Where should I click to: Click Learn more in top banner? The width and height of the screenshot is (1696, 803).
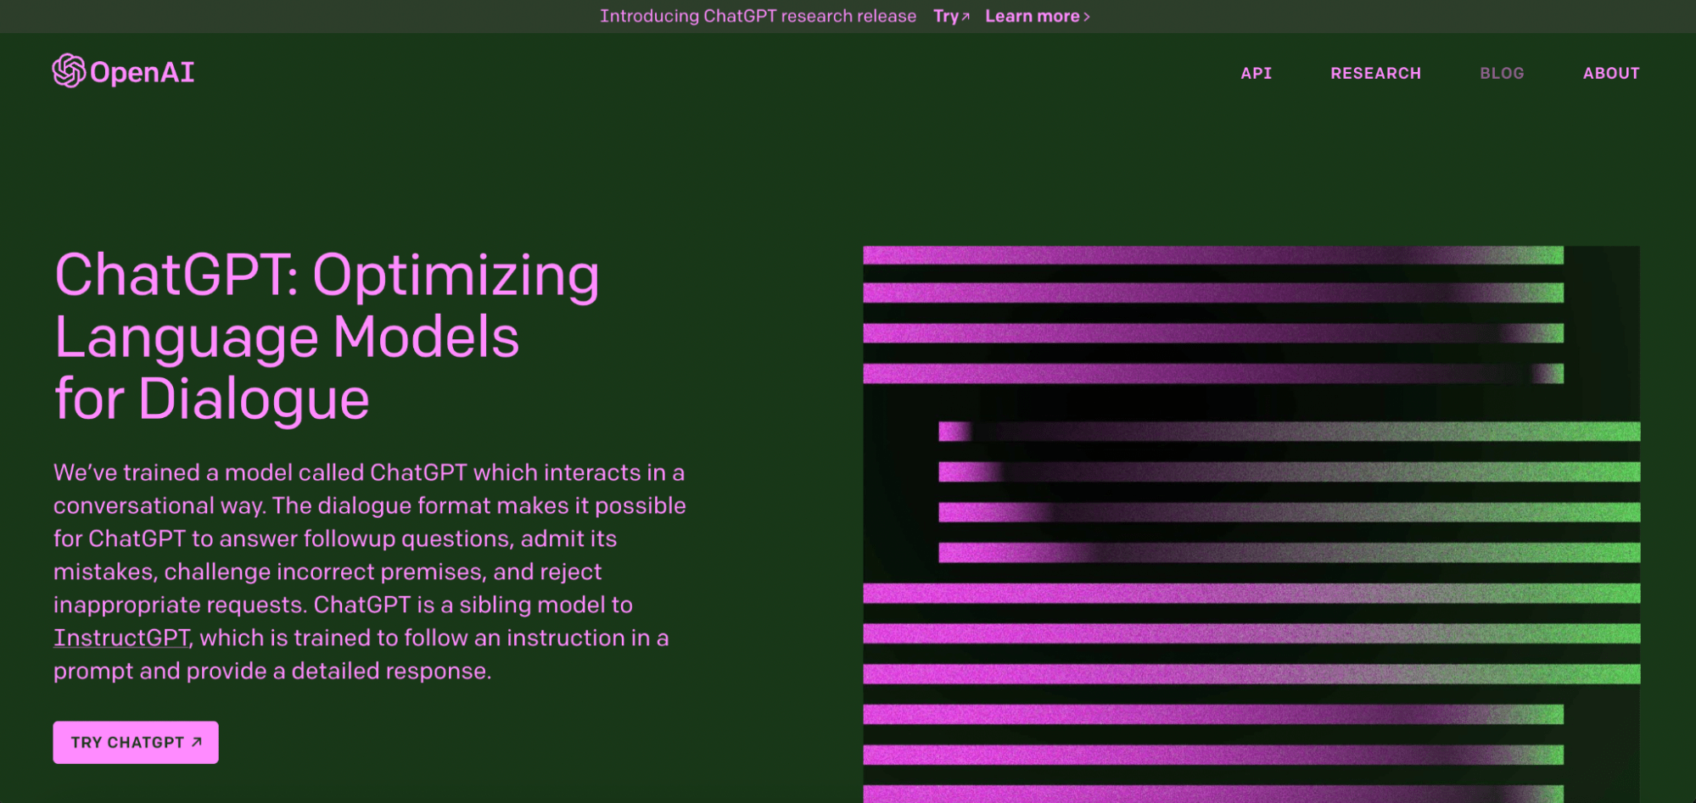coord(1038,16)
